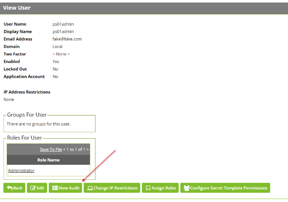The image size is (288, 202).
Task: Click the ps01admin Display Name value
Action: coord(63,31)
